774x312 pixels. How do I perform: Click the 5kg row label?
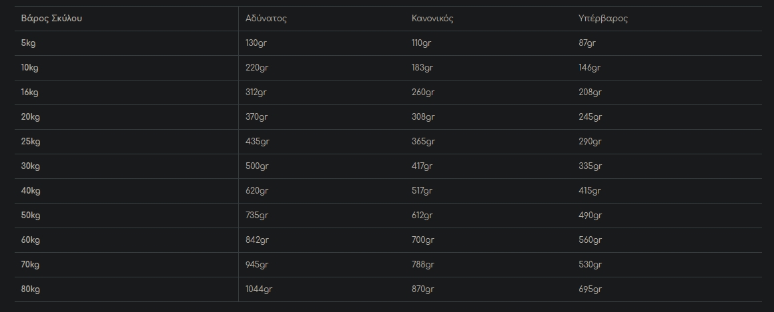[27, 43]
